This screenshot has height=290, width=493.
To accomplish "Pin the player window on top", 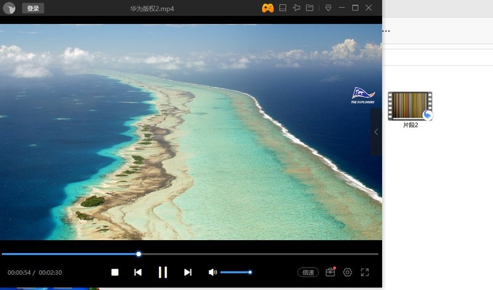I will 296,8.
